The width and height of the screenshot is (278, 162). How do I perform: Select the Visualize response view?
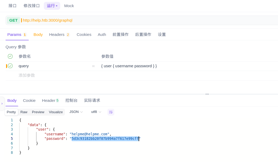tap(56, 112)
